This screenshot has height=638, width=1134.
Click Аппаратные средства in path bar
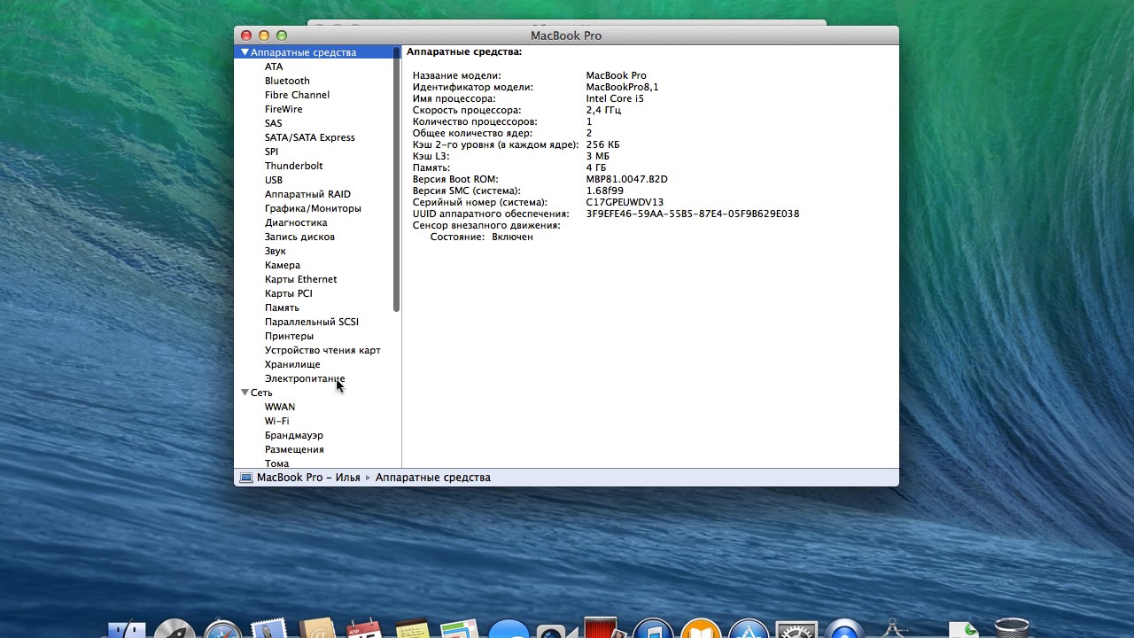(x=432, y=478)
